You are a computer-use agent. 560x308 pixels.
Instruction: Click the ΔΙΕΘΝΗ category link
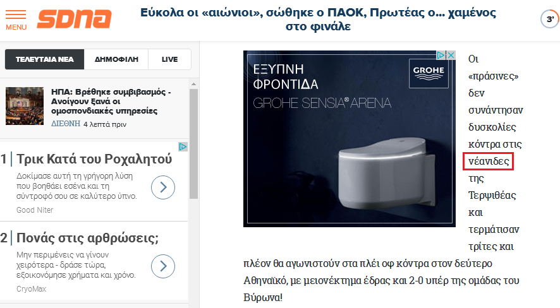(66, 124)
